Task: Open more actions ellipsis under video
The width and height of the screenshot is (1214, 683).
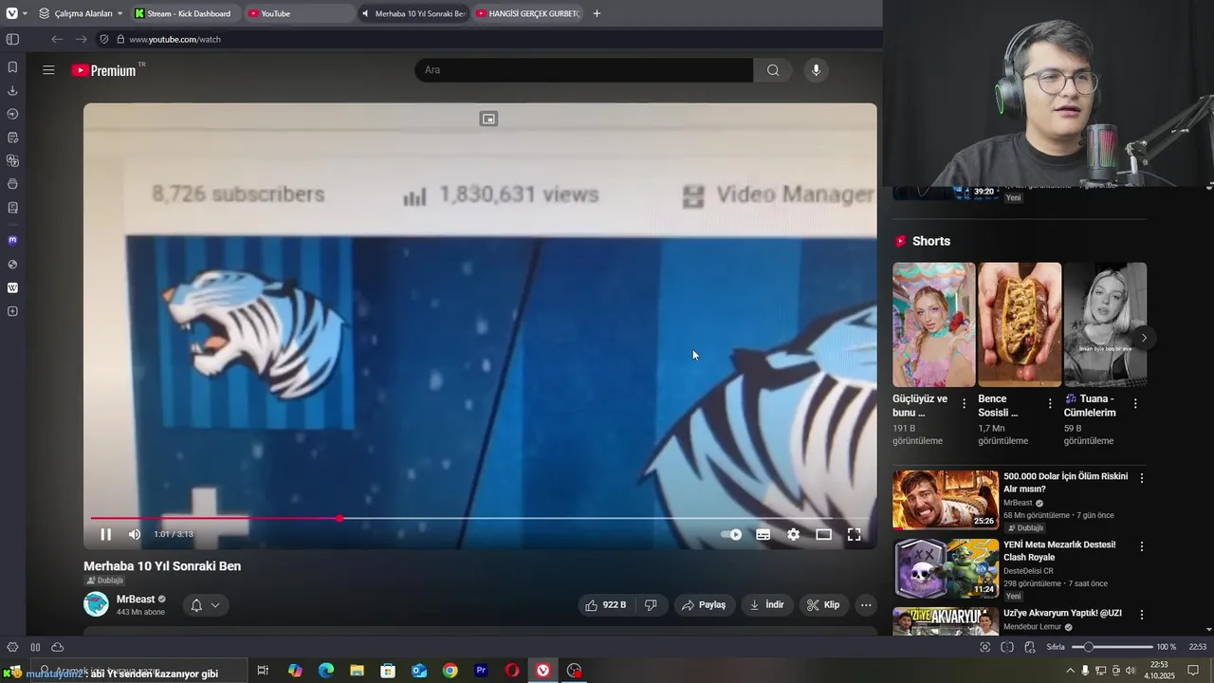Action: pos(865,604)
